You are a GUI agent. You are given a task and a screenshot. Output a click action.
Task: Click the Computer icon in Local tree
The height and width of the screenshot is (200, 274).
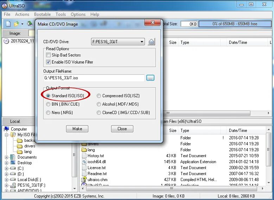(6, 129)
